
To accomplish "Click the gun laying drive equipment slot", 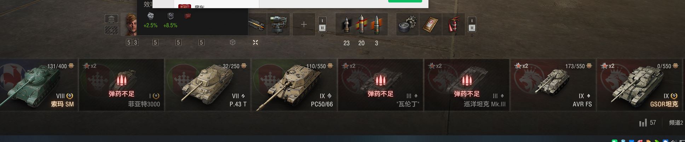I will pos(279,24).
